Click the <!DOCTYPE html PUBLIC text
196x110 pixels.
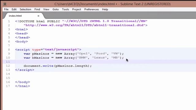click(x=37, y=21)
